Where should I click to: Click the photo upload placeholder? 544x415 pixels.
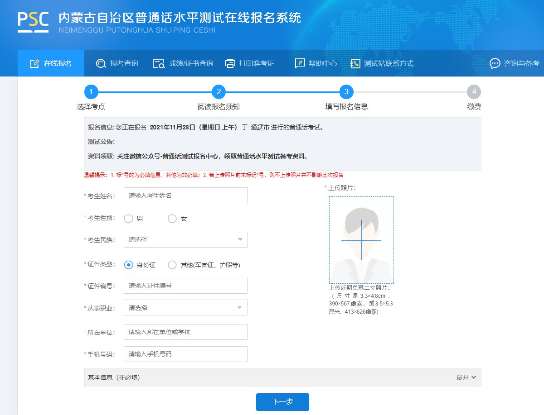coord(361,240)
